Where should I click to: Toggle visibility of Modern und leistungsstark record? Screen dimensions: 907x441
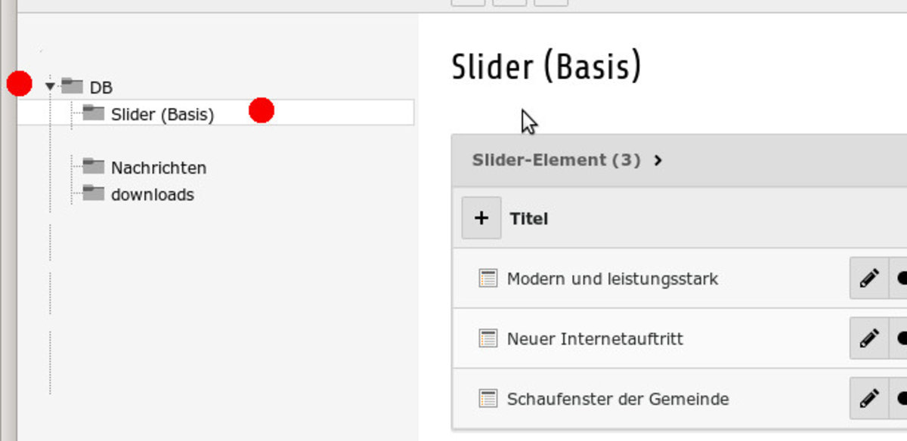(899, 278)
